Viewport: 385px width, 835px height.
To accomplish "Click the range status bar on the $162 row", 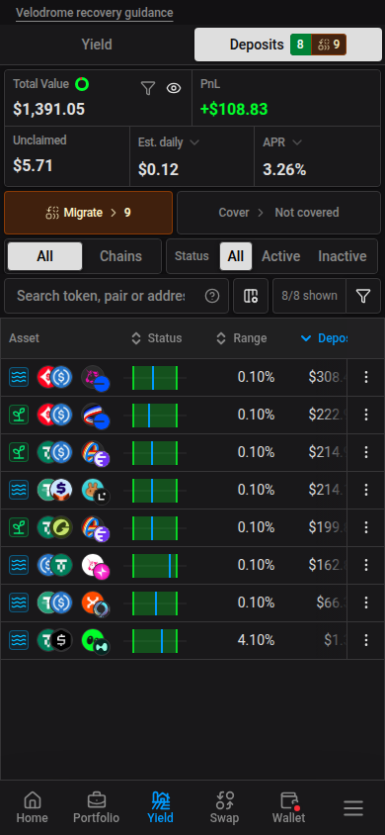I will (x=155, y=566).
